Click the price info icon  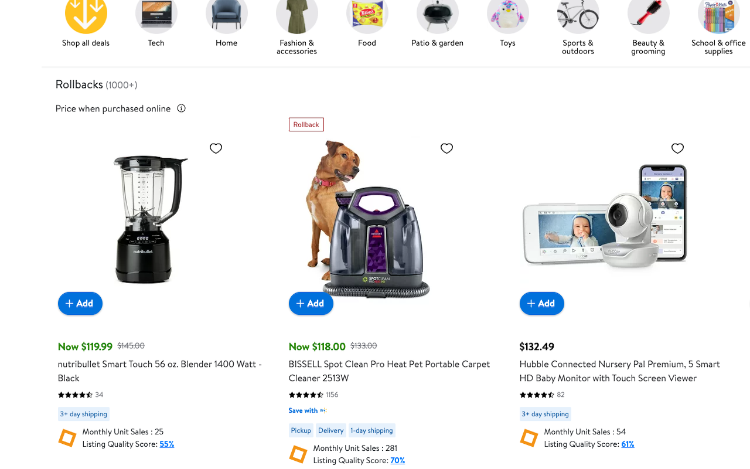(182, 108)
